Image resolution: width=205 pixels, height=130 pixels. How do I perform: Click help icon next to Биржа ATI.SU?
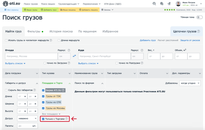click(63, 90)
